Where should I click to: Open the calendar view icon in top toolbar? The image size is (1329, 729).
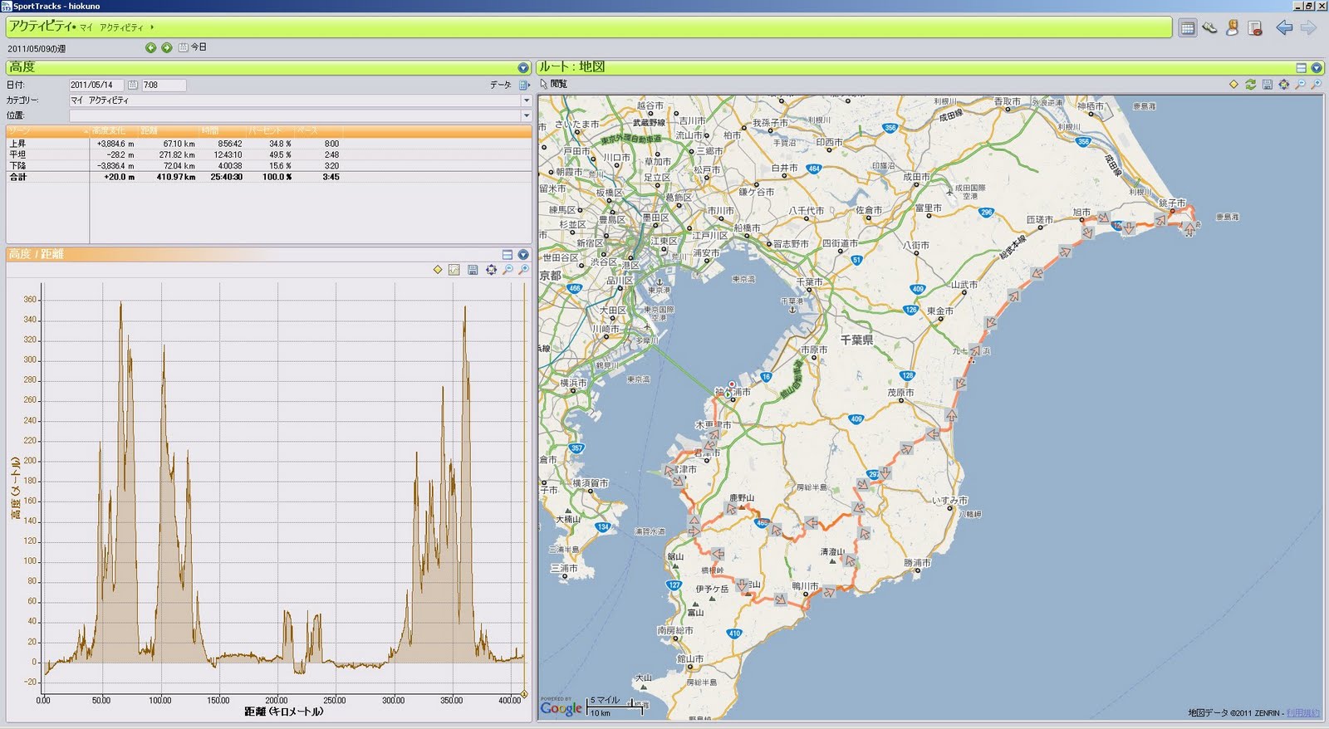[x=1188, y=28]
